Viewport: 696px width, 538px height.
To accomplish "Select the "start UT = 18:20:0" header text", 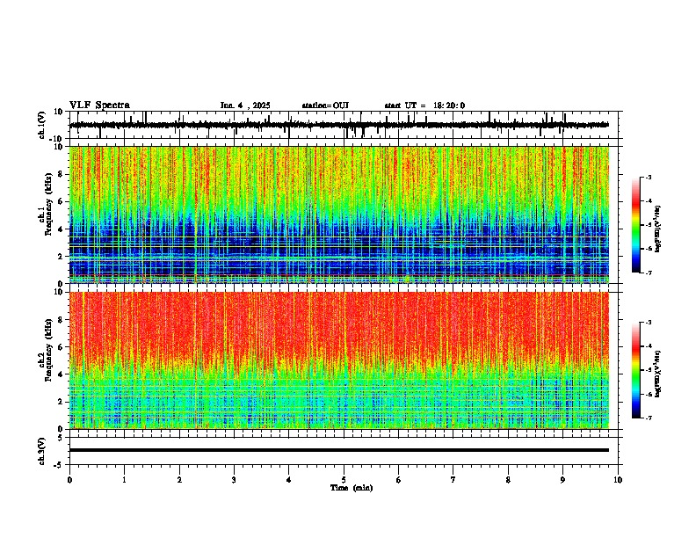I will pyautogui.click(x=424, y=105).
